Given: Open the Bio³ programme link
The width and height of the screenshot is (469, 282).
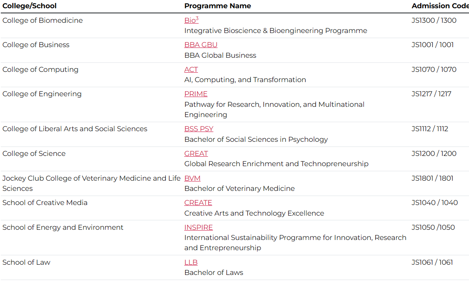Looking at the screenshot, I should pyautogui.click(x=191, y=20).
